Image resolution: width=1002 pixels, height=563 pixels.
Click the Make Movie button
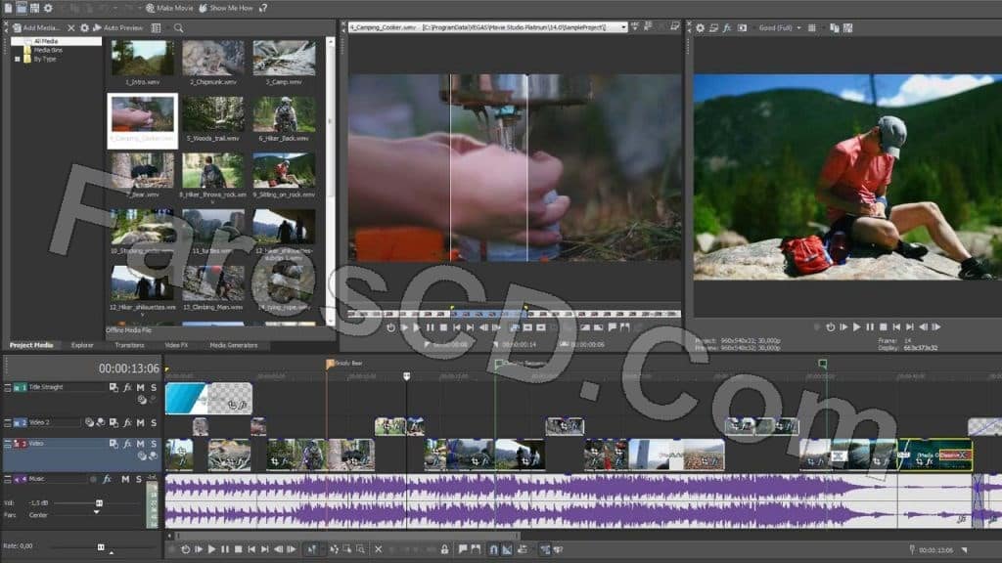pyautogui.click(x=169, y=8)
